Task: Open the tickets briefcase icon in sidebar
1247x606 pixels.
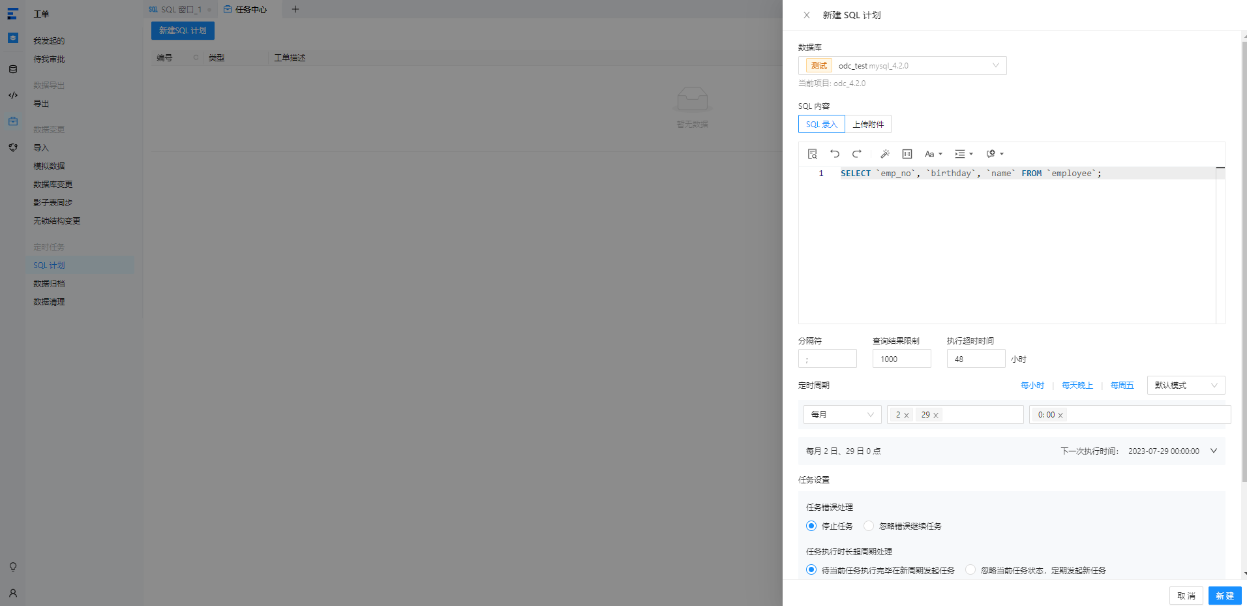Action: (x=13, y=121)
